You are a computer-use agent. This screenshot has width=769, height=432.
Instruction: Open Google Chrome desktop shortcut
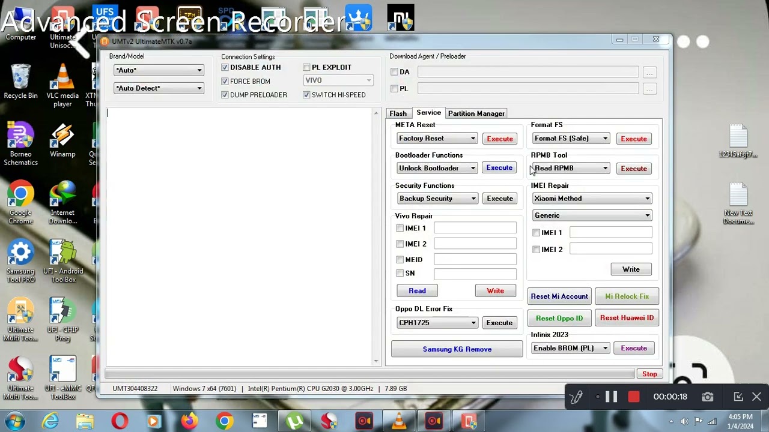tap(20, 203)
